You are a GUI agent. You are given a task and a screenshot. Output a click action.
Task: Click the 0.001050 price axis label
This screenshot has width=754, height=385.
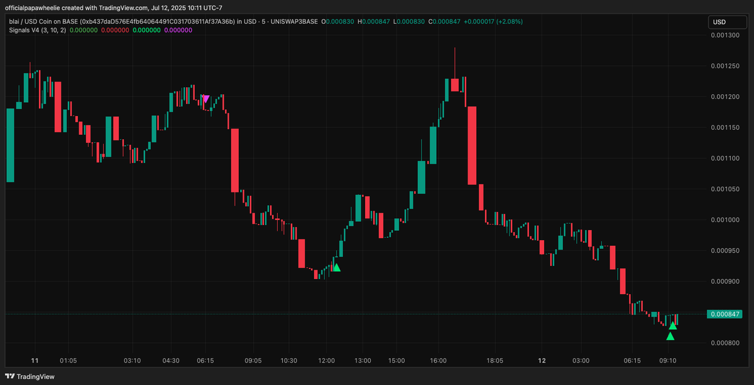724,189
